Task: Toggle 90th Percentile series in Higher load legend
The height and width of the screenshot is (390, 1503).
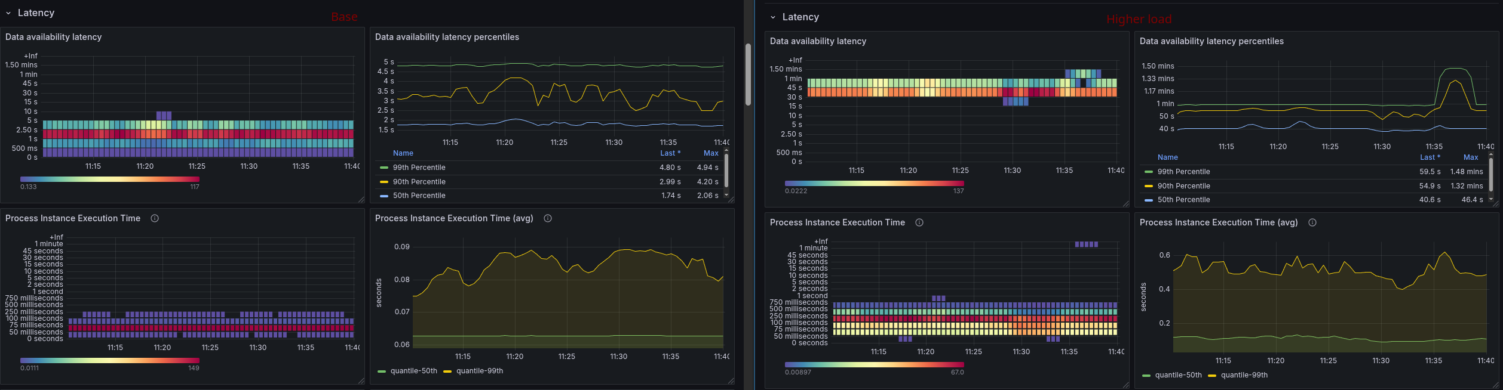Action: [1183, 186]
